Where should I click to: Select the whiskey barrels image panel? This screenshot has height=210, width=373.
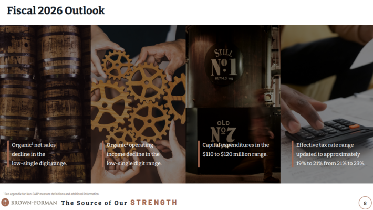45,104
